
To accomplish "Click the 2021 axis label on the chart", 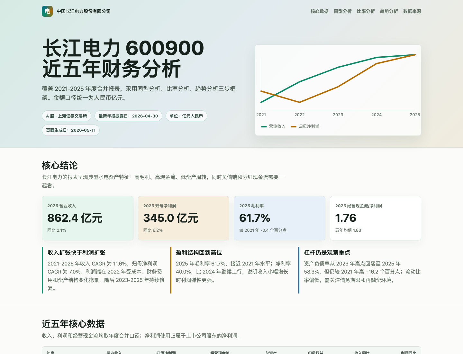I will click(261, 115).
